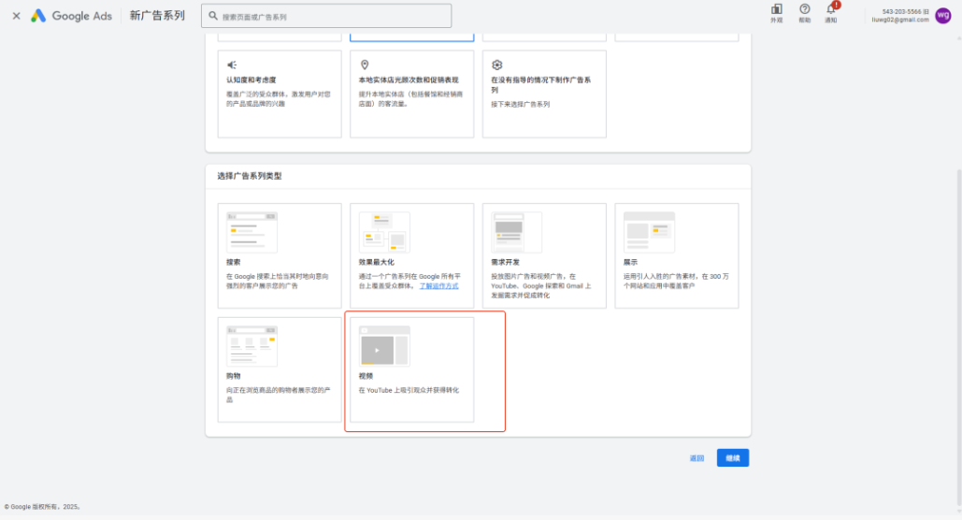Screen dimensions: 962x520
Task: Choose the 购物 campaign type card
Action: (x=280, y=369)
